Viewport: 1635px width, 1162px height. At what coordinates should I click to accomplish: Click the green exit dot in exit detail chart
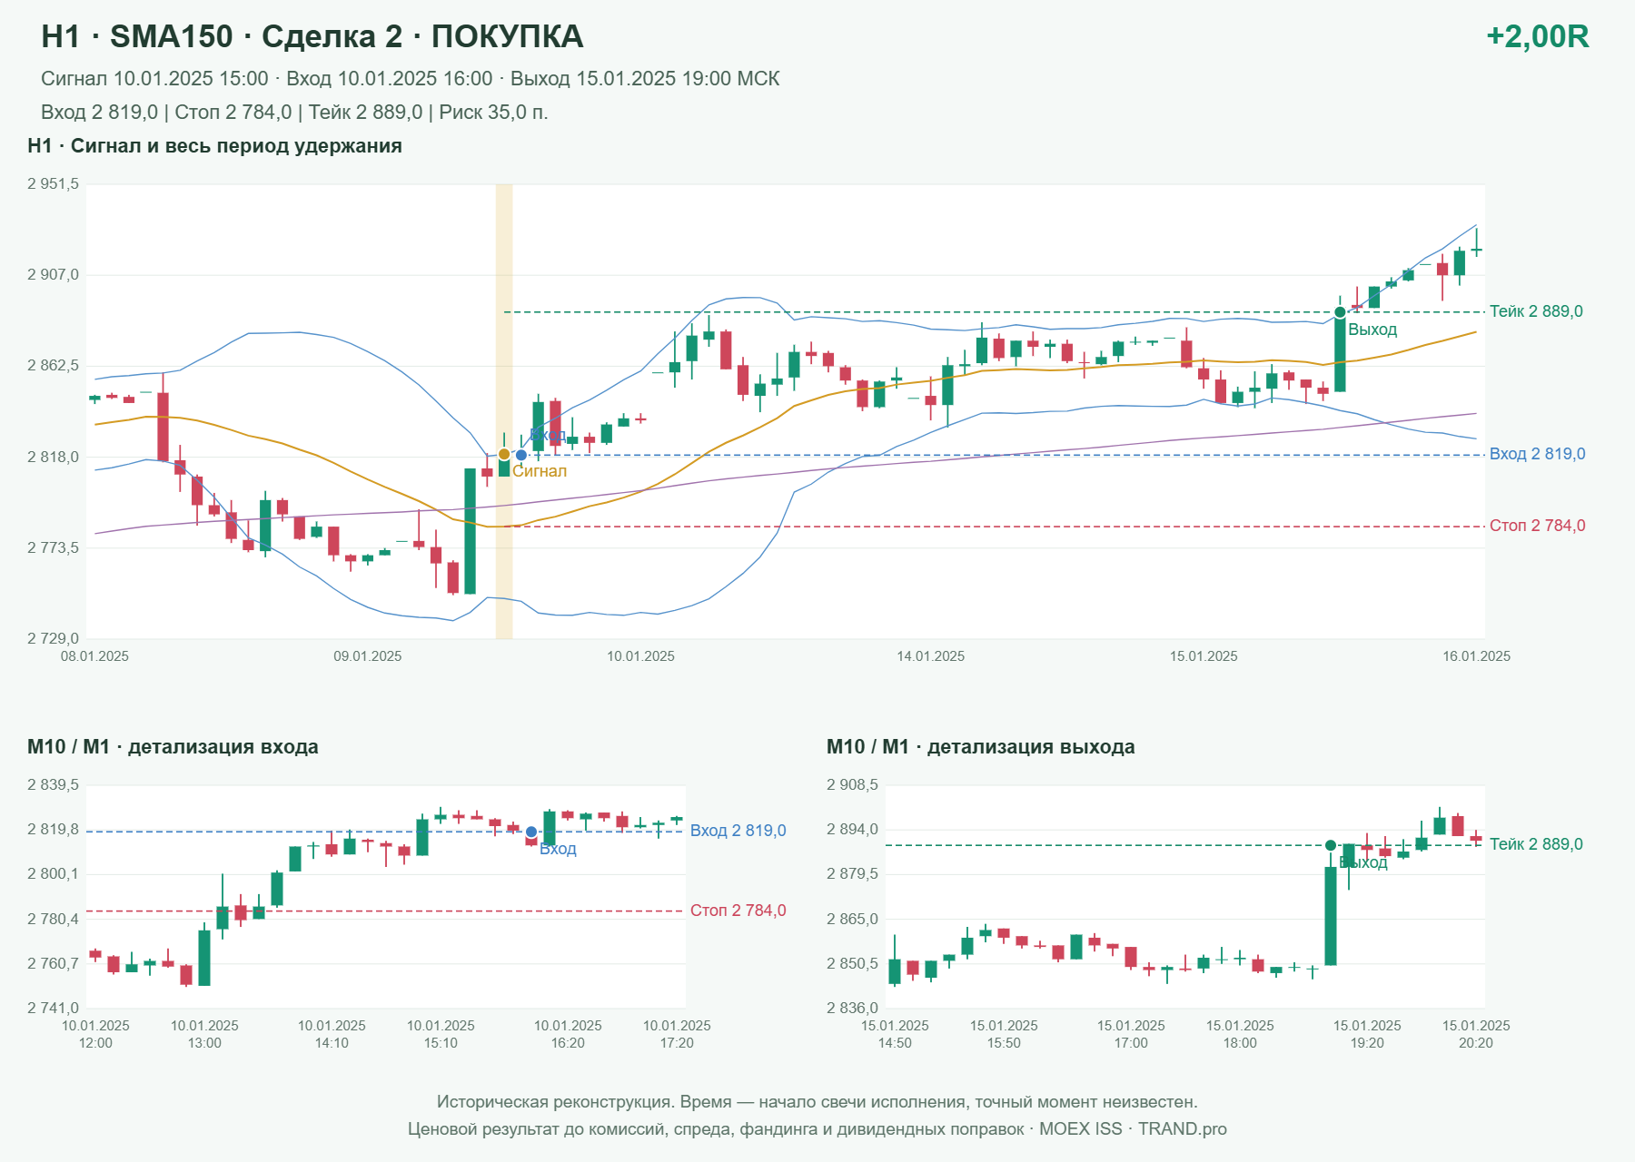(x=1331, y=845)
